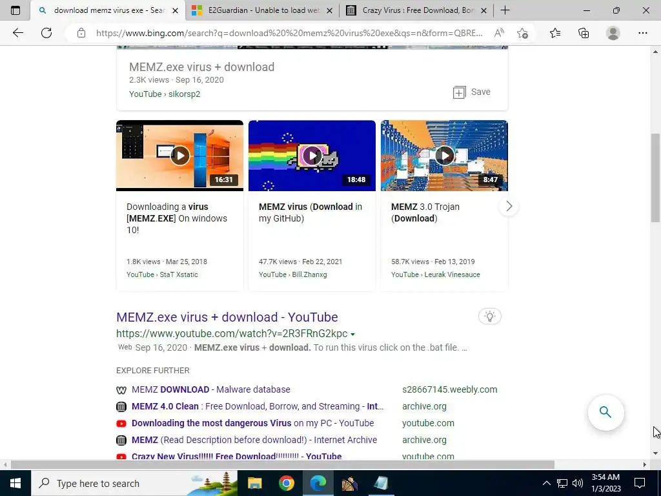Play the 8:47 MEMZ 3.0 Trojan video

[x=444, y=156]
